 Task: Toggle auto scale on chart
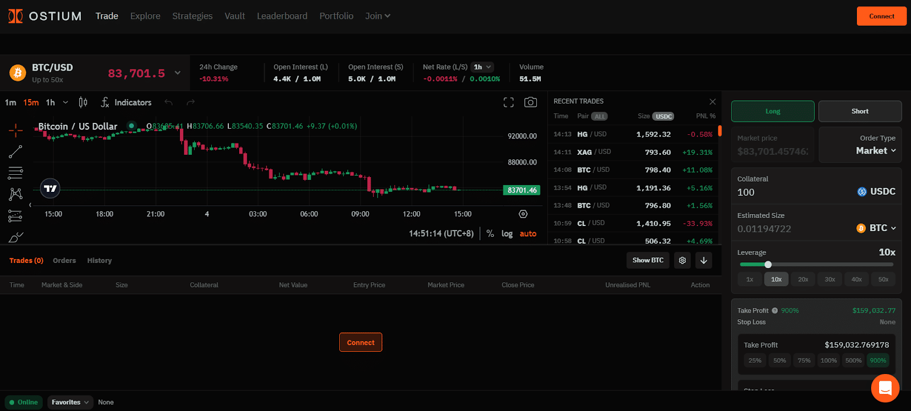point(528,233)
